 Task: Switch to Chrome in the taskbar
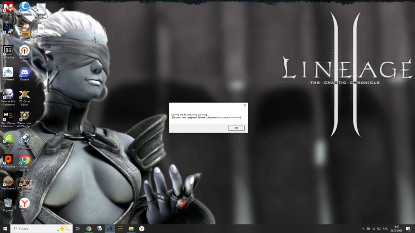(x=89, y=228)
